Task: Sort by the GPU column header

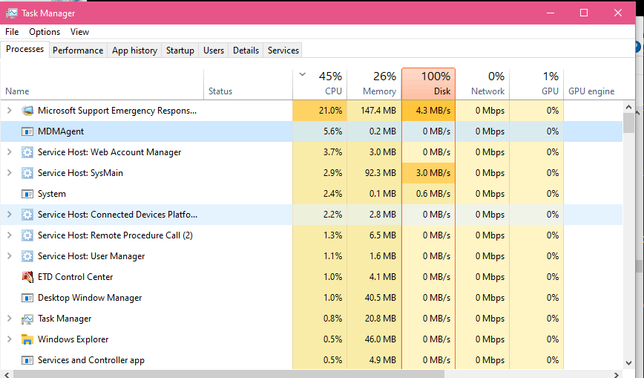Action: pos(536,85)
